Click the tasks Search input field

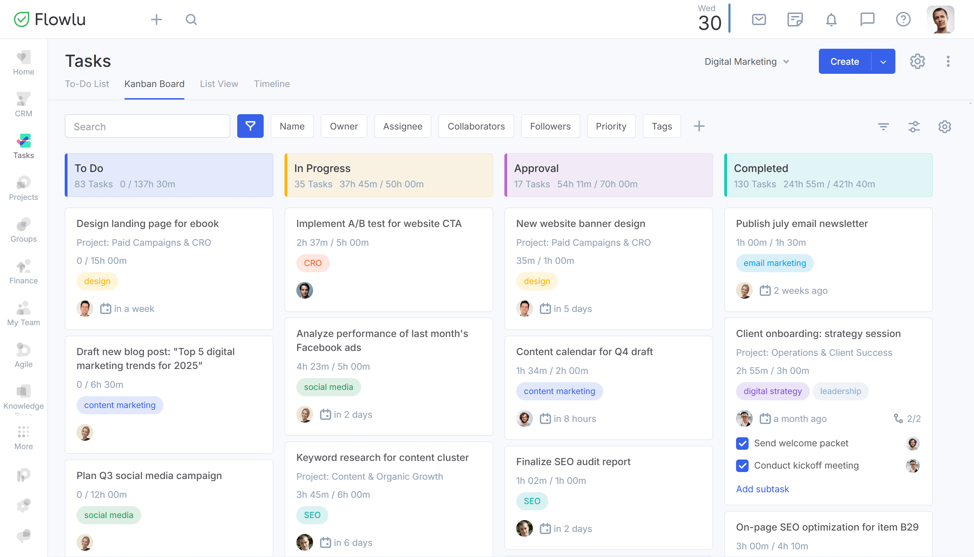tap(147, 126)
